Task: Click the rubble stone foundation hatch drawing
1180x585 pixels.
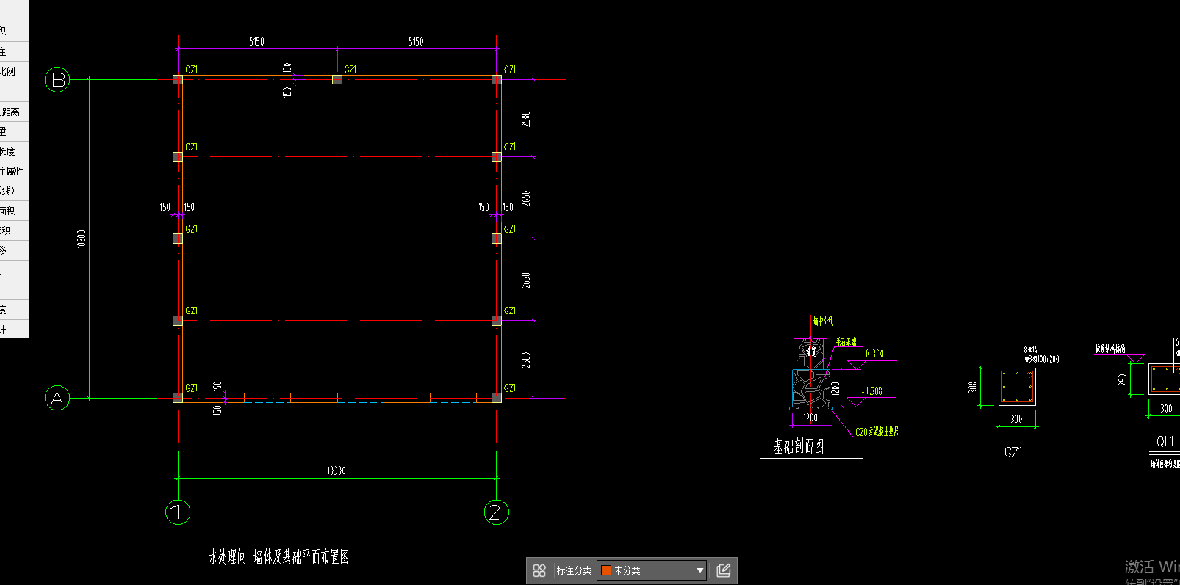Action: click(x=811, y=388)
